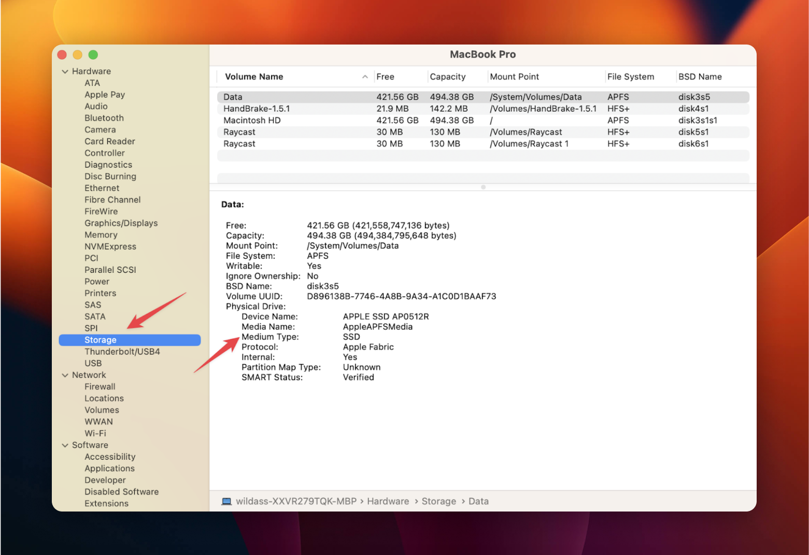Open Disabled Software information

click(x=121, y=491)
